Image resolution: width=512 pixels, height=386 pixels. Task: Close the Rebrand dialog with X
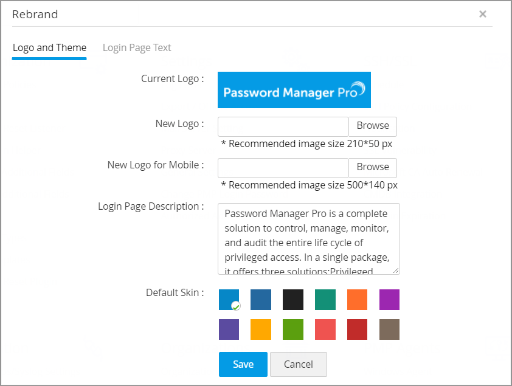click(x=483, y=14)
